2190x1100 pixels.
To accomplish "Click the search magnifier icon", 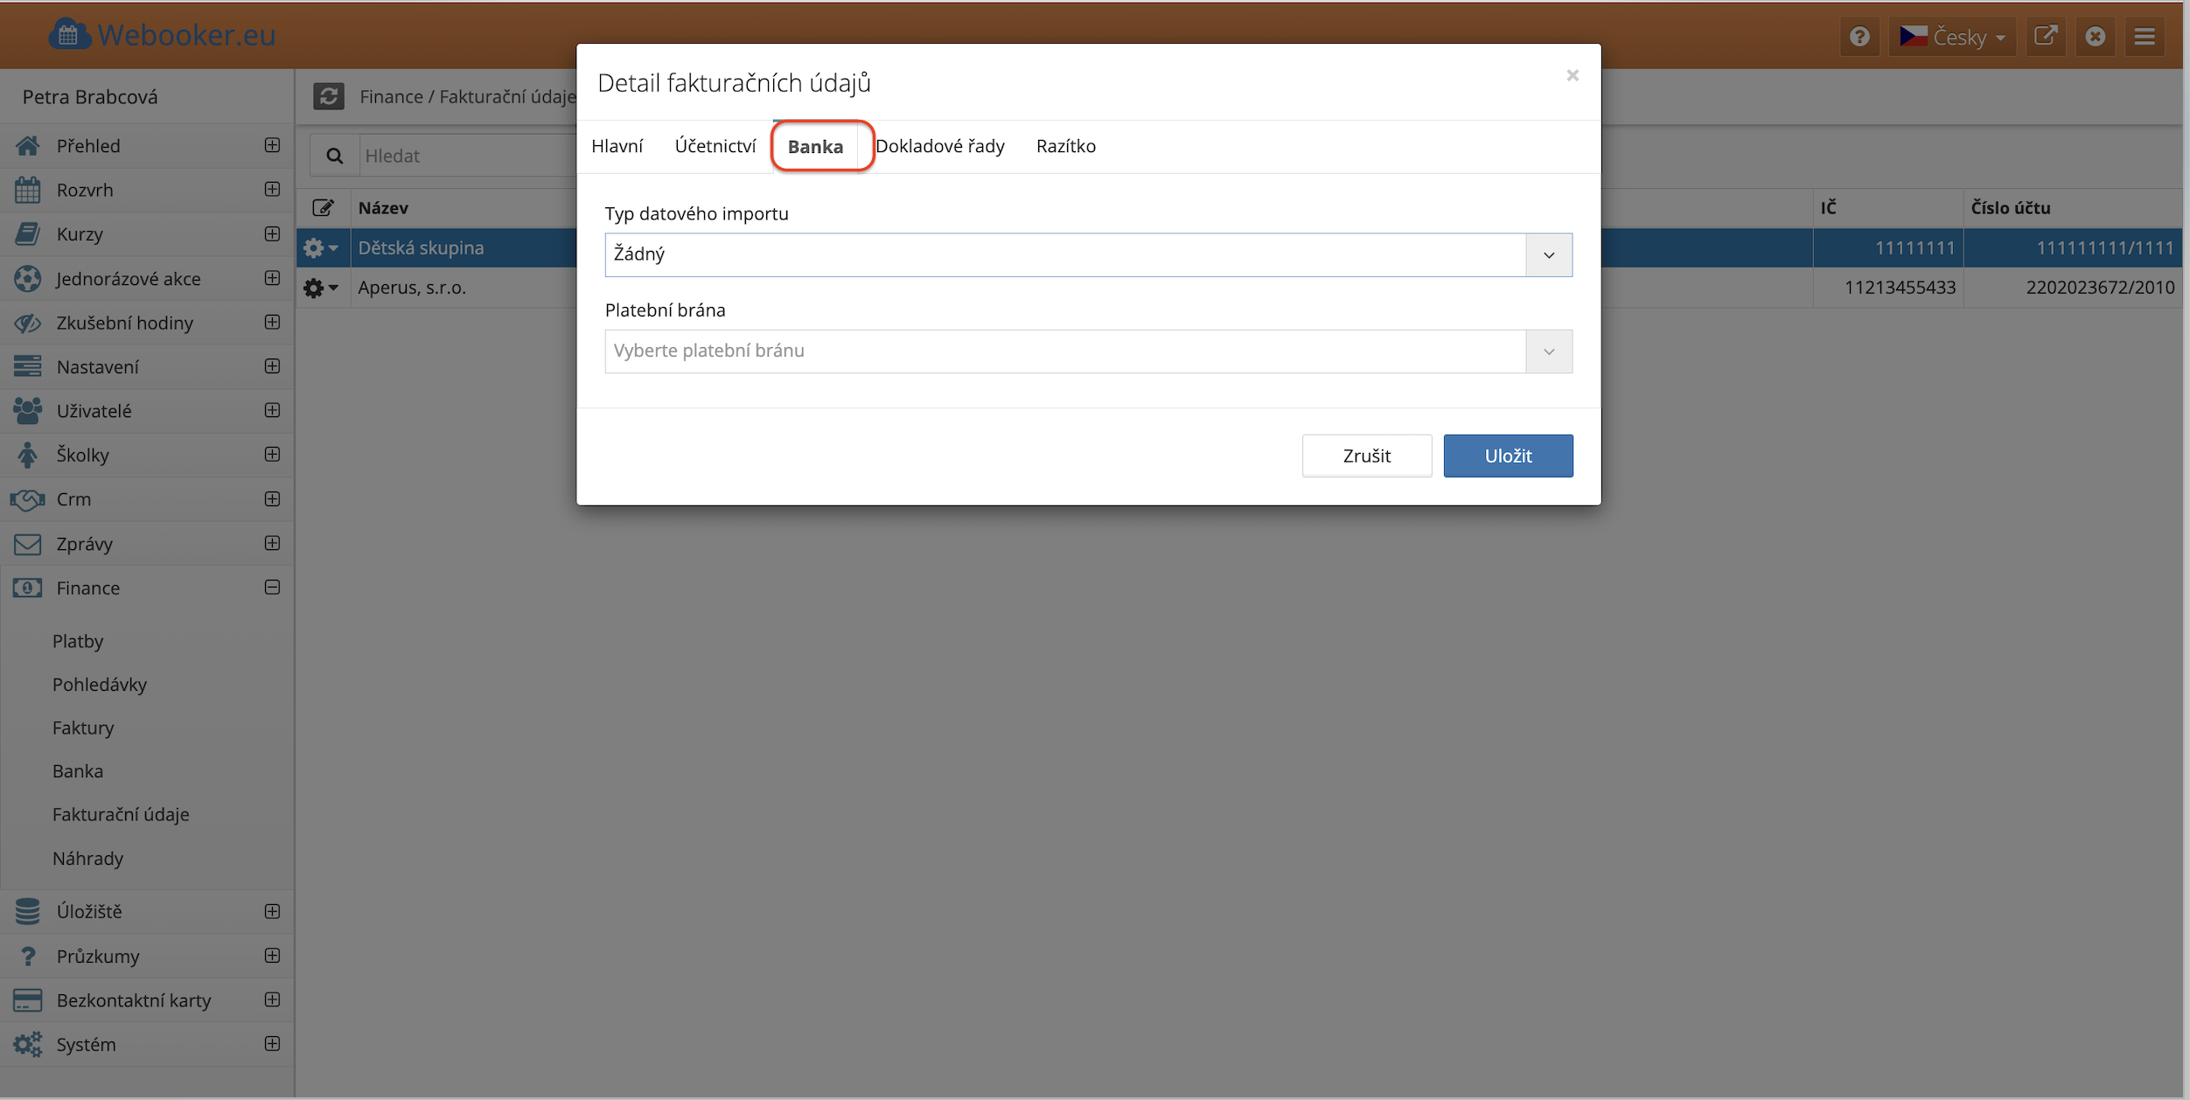I will point(334,156).
